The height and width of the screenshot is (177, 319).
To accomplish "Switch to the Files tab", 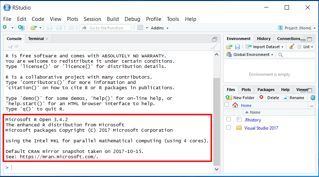I will (x=231, y=90).
